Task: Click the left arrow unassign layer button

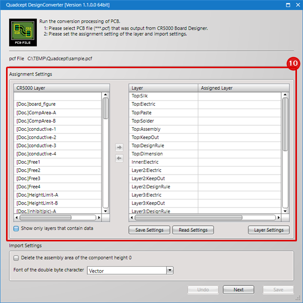Action: [119, 159]
